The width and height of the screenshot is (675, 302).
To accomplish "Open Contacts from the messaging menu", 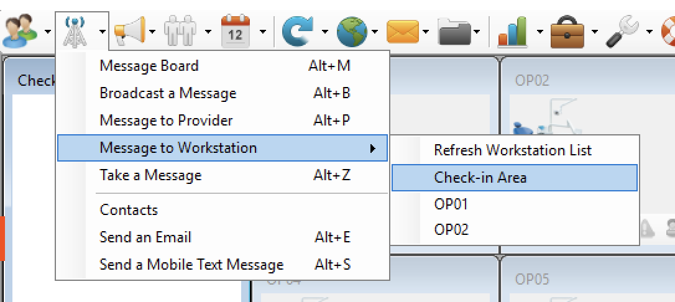I will pos(129,210).
